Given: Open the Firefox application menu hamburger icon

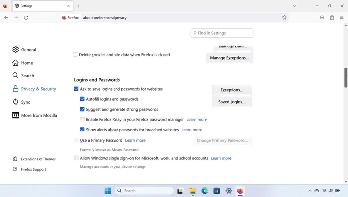Looking at the screenshot, I should (x=342, y=17).
